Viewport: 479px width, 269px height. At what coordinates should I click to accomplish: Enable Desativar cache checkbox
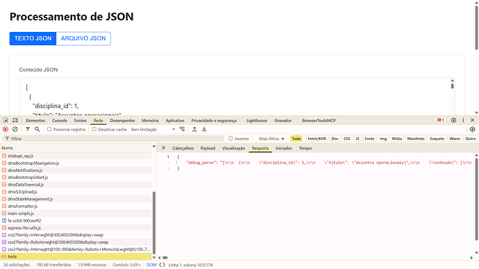coord(94,130)
